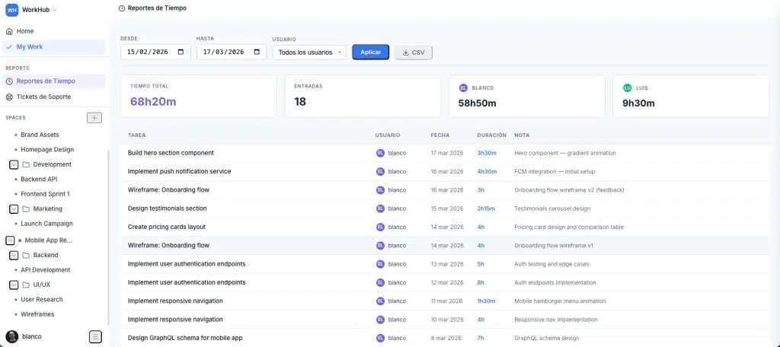780x347 pixels.
Task: Click the Home house icon
Action: [x=9, y=31]
